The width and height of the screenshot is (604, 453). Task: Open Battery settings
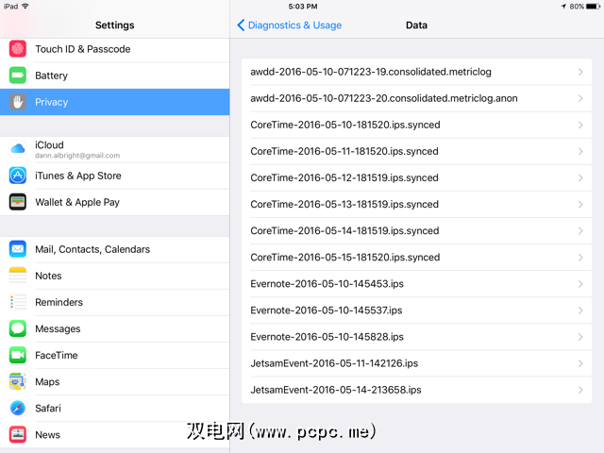(115, 75)
